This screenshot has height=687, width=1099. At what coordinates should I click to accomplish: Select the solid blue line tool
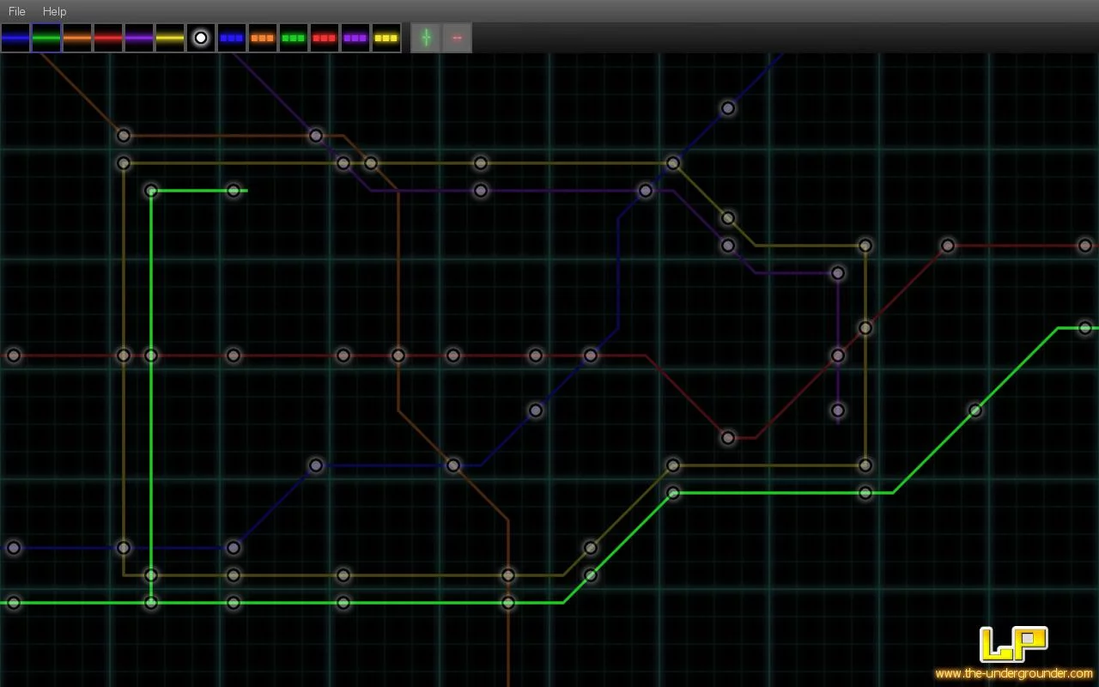pyautogui.click(x=15, y=38)
